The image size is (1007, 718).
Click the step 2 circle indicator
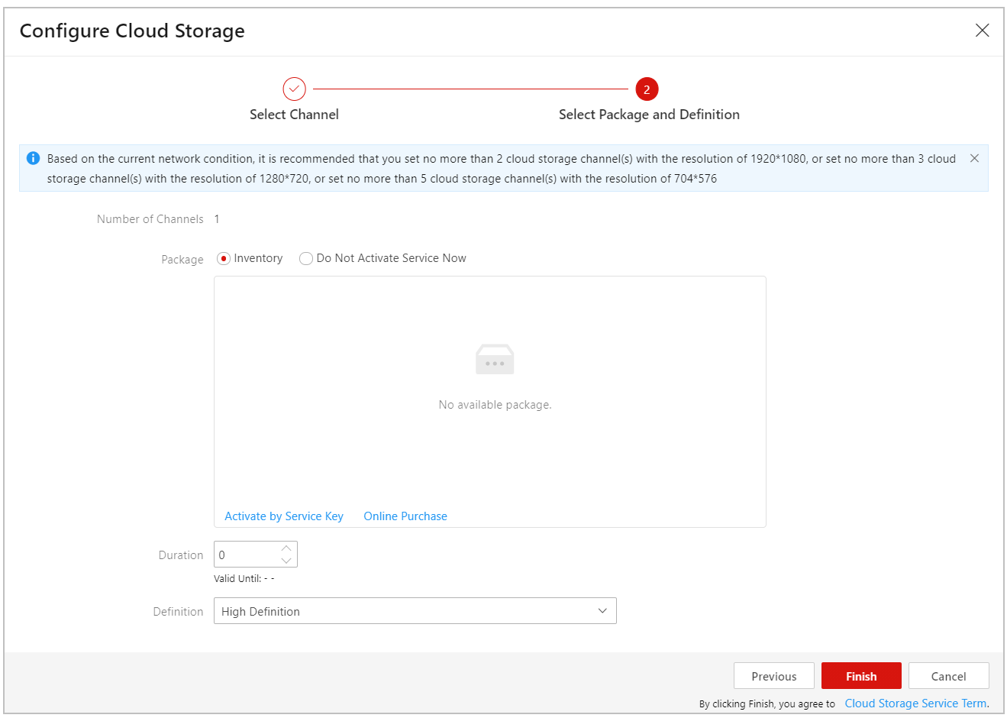click(647, 89)
